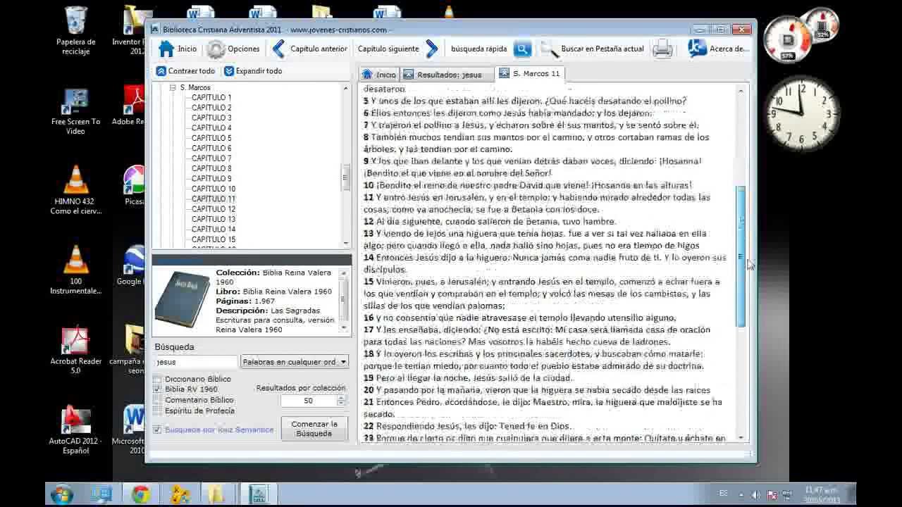Image resolution: width=902 pixels, height=507 pixels.
Task: Click Buscar en Pestaña actual label
Action: click(603, 49)
